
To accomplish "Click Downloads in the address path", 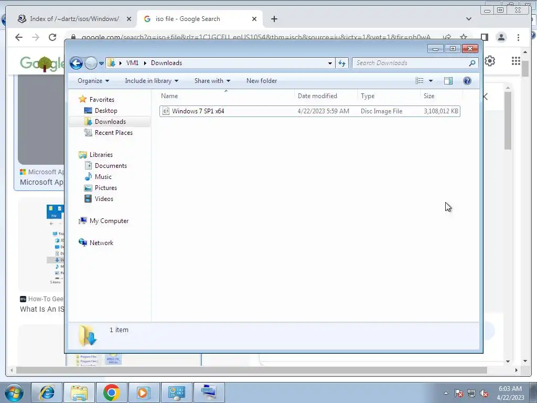I will (166, 63).
